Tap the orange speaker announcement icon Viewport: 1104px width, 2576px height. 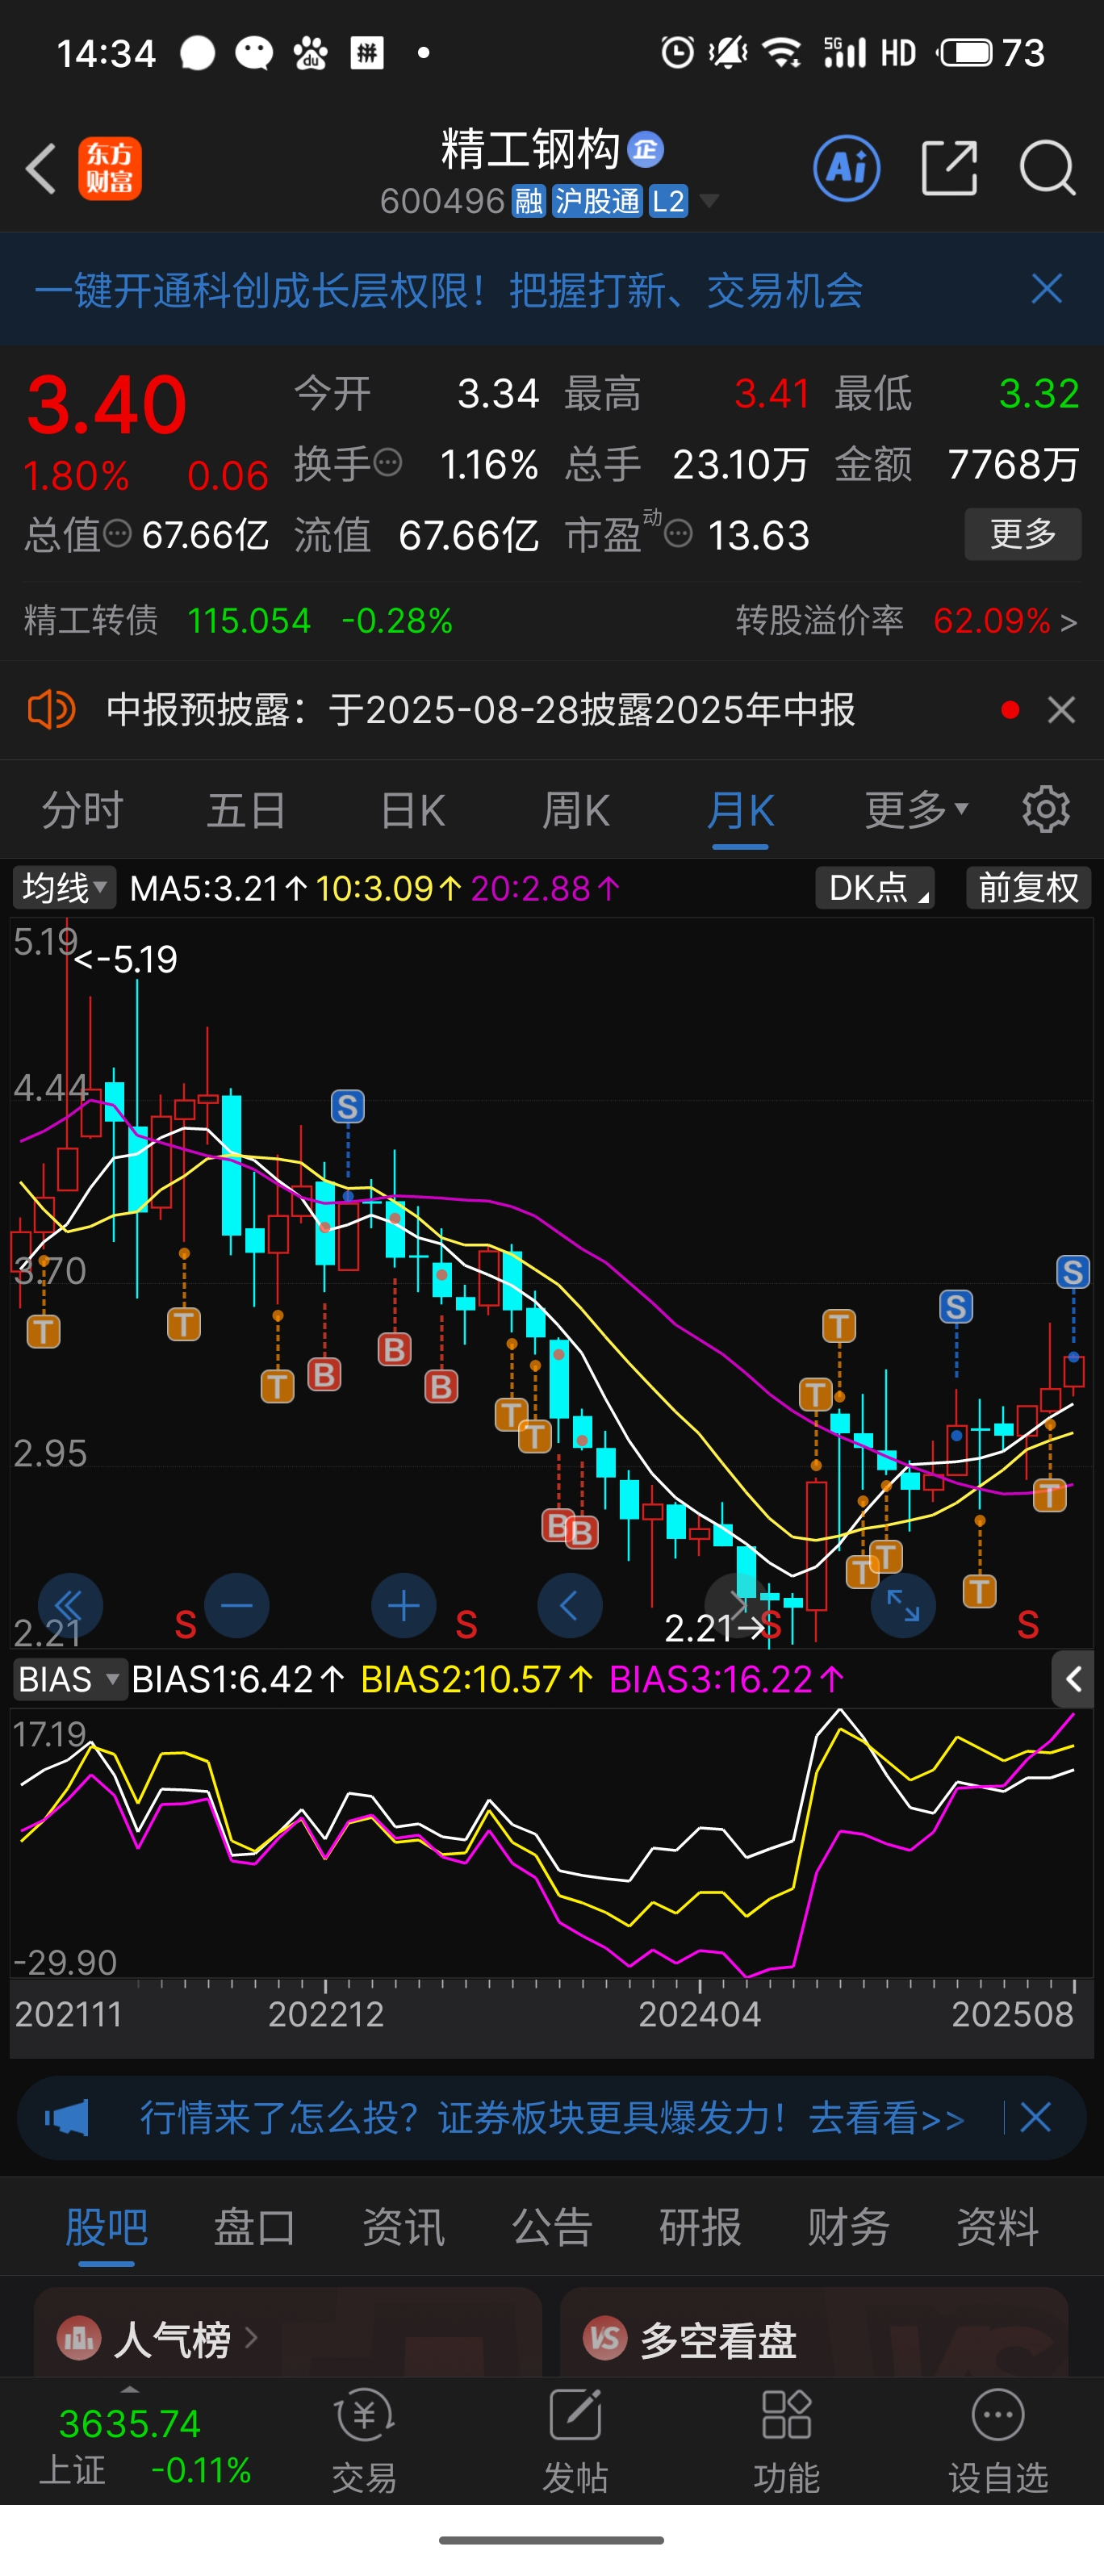click(x=50, y=710)
